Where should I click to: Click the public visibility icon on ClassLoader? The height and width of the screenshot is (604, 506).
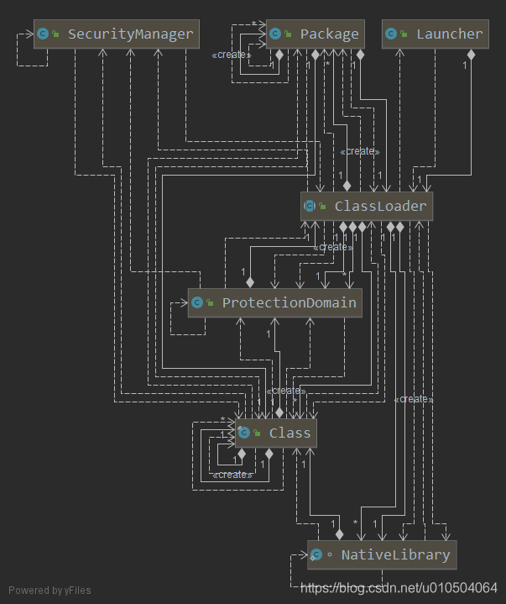tap(323, 207)
